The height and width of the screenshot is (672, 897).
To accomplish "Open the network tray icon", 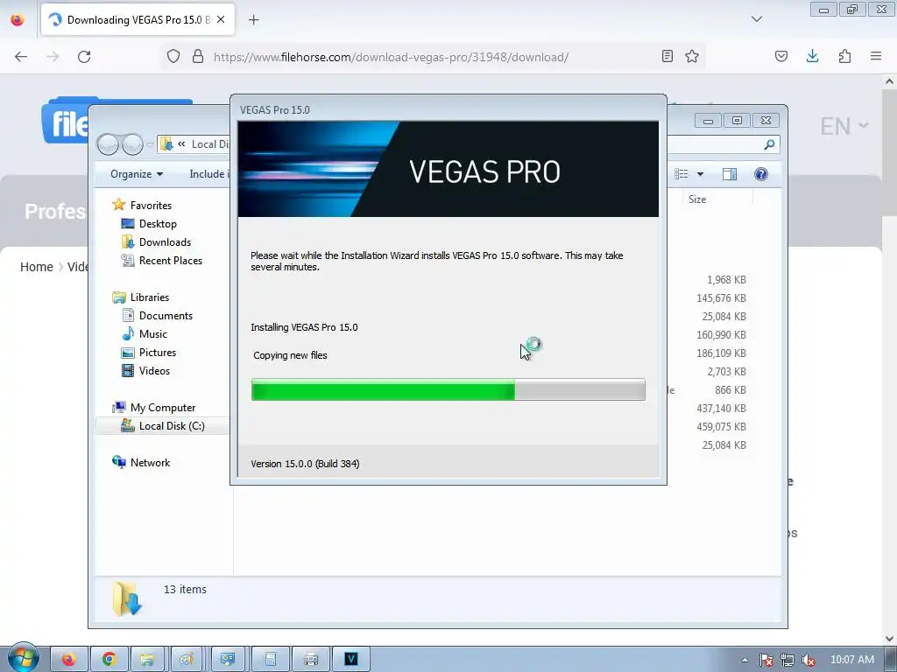I will click(788, 660).
